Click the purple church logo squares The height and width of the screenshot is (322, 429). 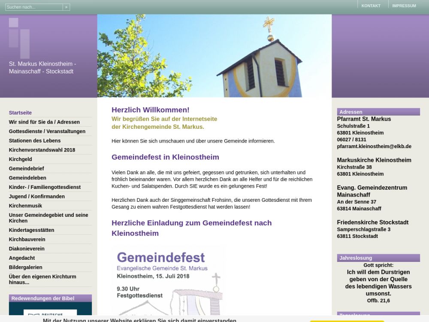pos(19,37)
